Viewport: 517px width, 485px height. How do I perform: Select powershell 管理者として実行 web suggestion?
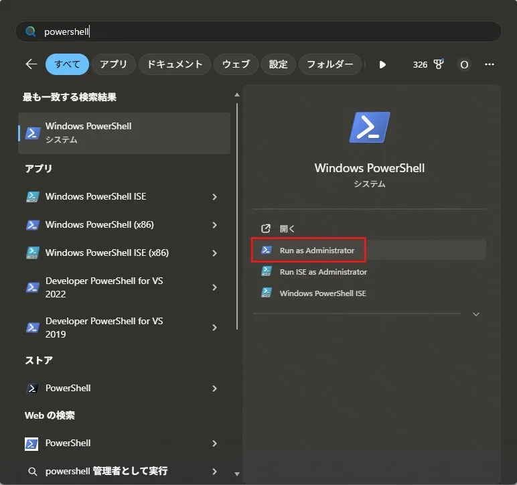[125, 472]
